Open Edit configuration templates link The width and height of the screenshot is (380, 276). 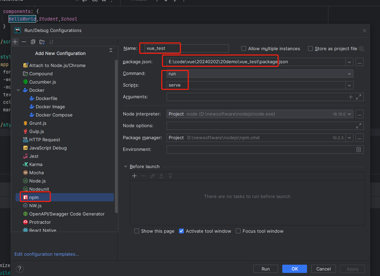pos(47,254)
